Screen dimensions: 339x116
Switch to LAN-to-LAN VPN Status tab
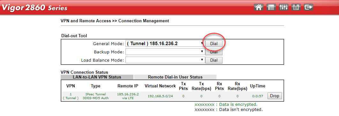coord(97,77)
